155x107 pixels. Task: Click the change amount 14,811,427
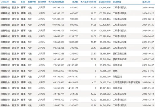pyautogui.click(x=73, y=82)
